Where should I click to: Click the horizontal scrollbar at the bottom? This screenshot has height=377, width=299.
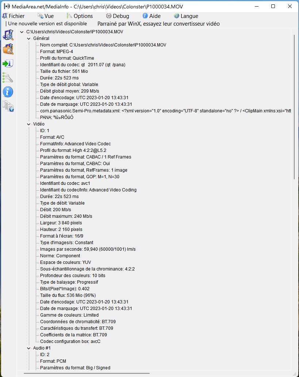(x=87, y=373)
